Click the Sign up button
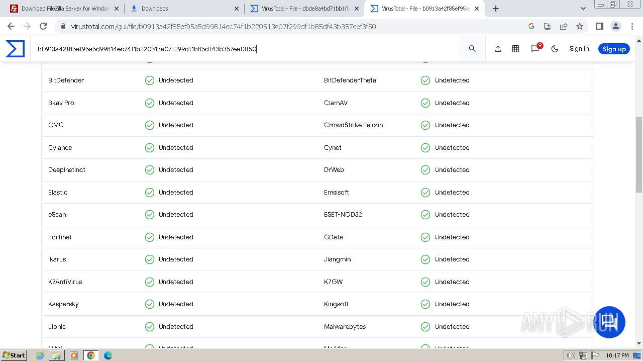This screenshot has width=643, height=362. tap(614, 49)
